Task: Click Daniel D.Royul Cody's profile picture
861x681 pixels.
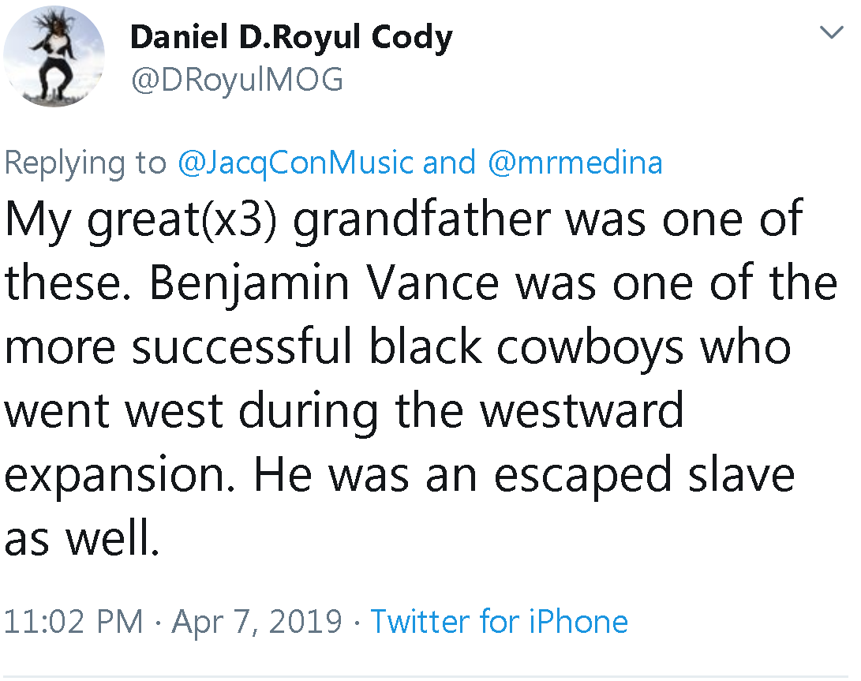Action: (x=54, y=55)
